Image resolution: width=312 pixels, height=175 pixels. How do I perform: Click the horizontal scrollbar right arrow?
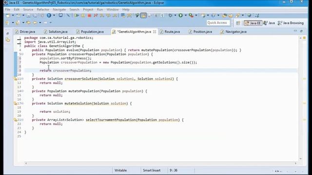[296, 163]
